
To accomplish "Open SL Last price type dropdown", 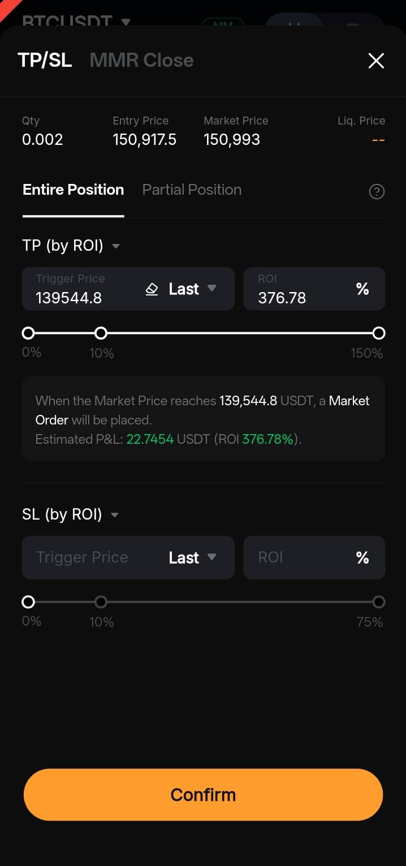I will 193,558.
